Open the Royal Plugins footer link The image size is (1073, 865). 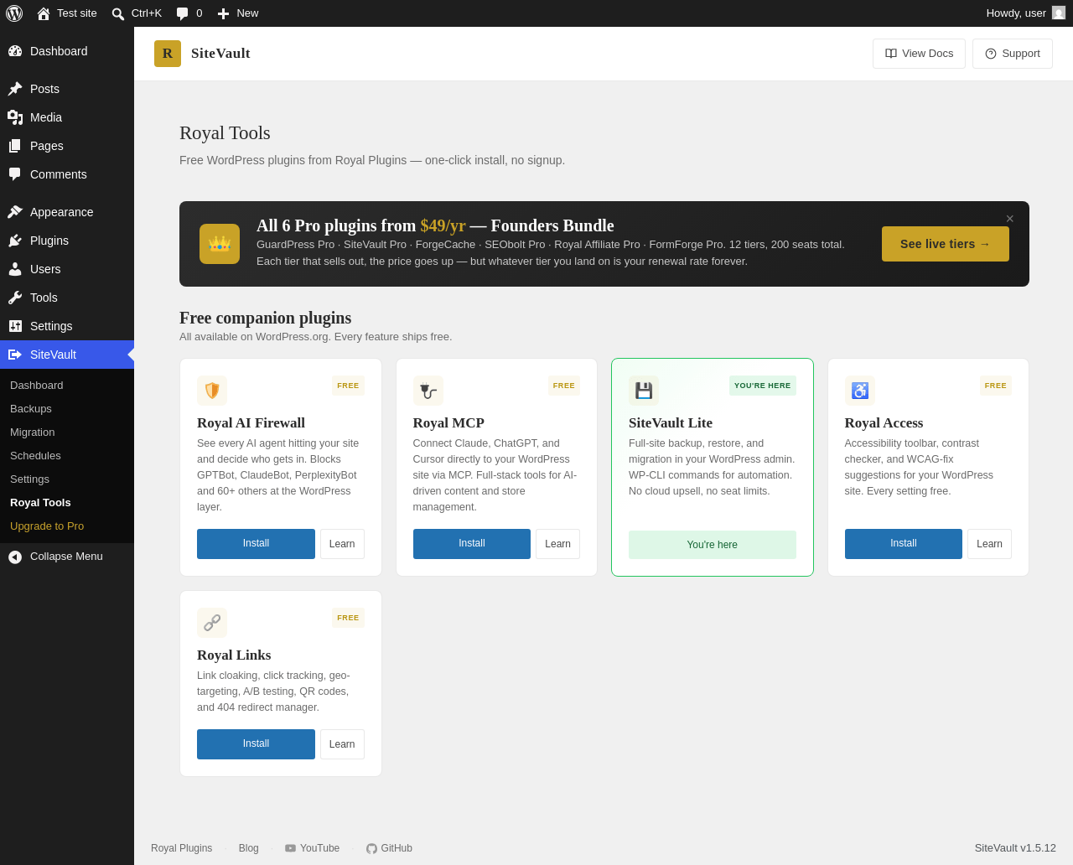[182, 848]
